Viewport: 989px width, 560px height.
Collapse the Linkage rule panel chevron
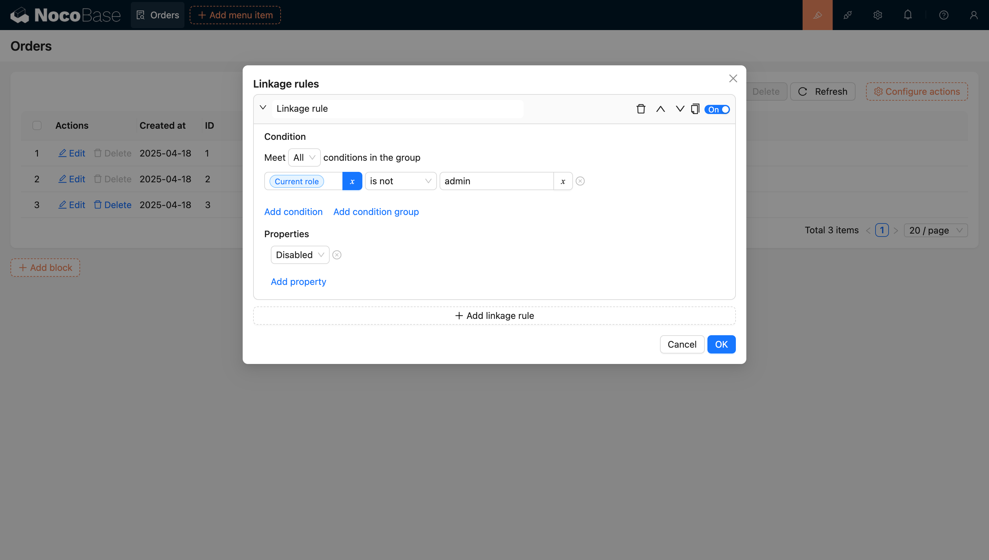coord(263,108)
